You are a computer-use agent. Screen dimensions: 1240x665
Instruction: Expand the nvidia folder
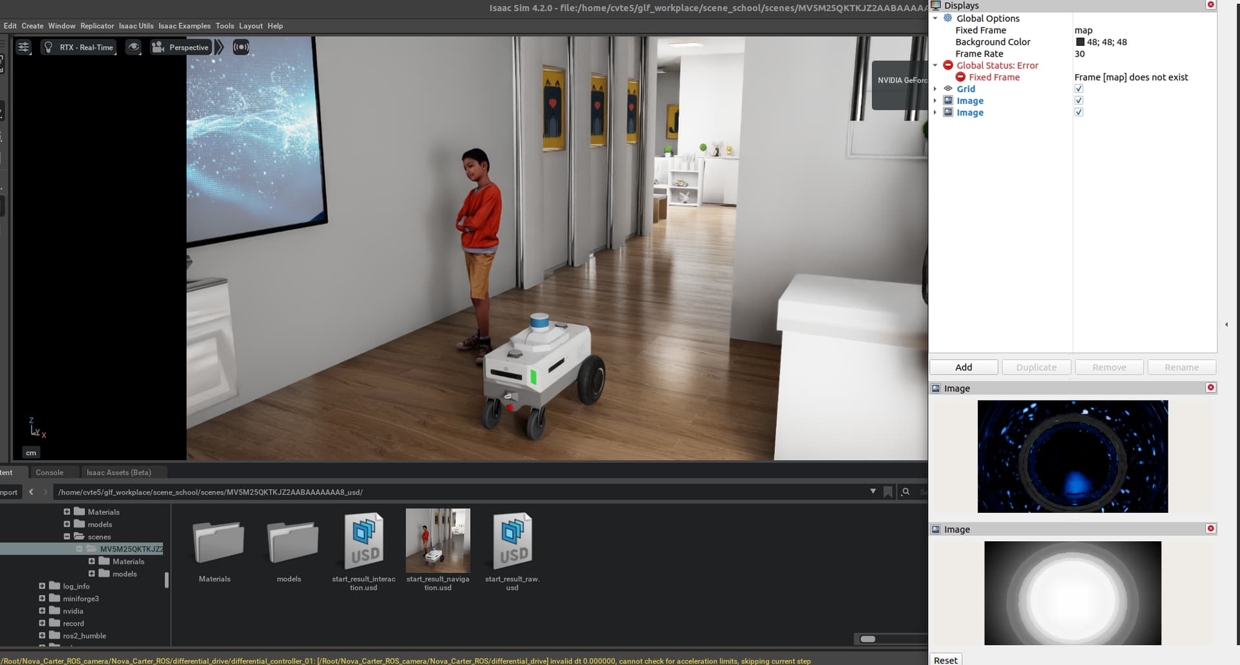click(42, 610)
